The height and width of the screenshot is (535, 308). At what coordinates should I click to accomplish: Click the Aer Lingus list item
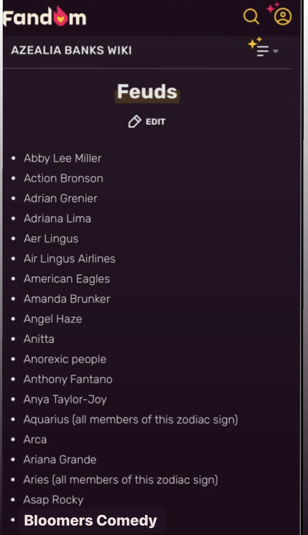click(51, 238)
